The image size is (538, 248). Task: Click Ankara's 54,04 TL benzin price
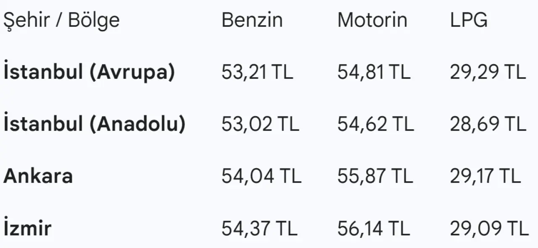point(261,176)
